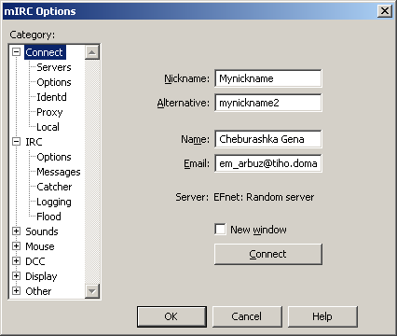Click the Cancel button

(x=247, y=316)
